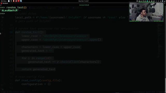Screen dimensions: 166x93
Task: Click the local_path assignment line in editor
Action: pyautogui.click(x=72, y=17)
